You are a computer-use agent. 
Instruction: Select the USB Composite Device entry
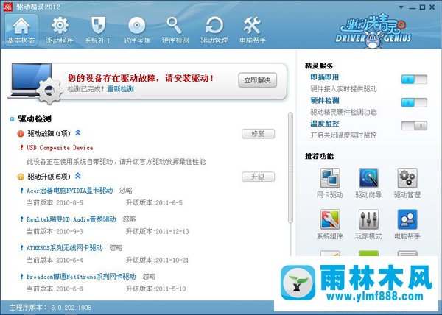point(60,148)
